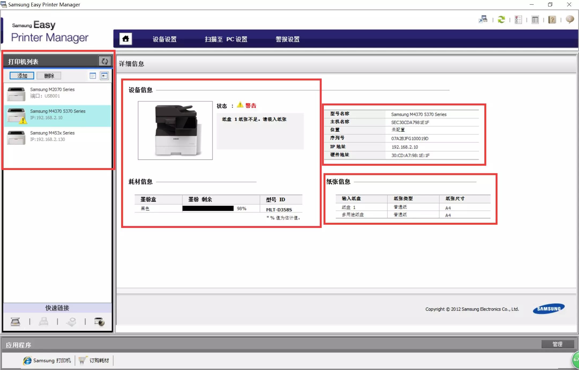579x370 pixels.
Task: Go to the home screen icon
Action: 126,39
